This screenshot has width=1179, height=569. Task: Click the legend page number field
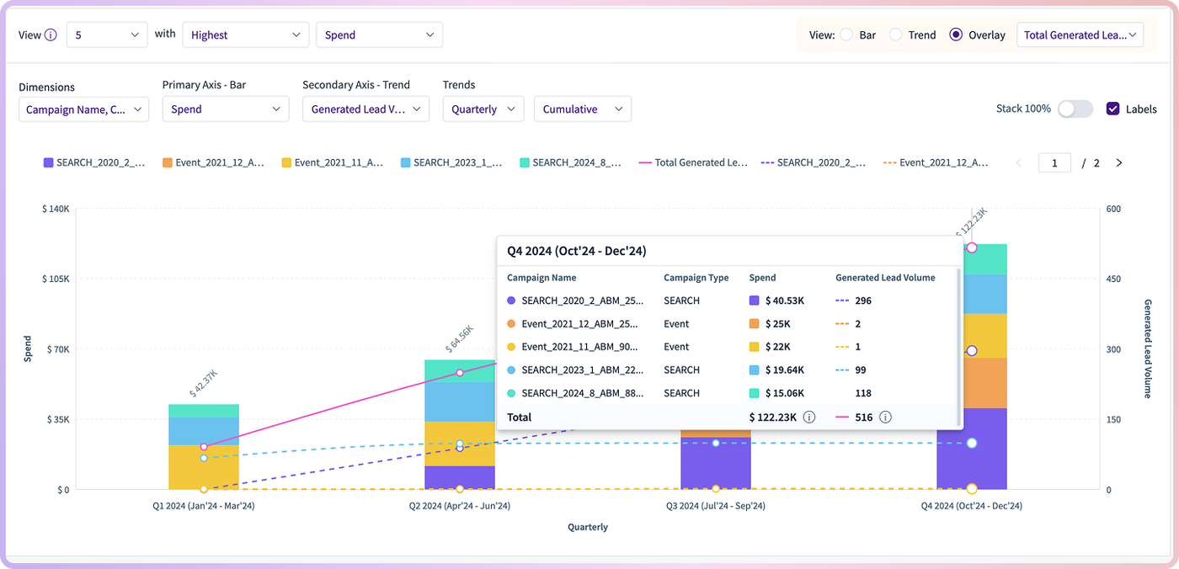pos(1054,162)
